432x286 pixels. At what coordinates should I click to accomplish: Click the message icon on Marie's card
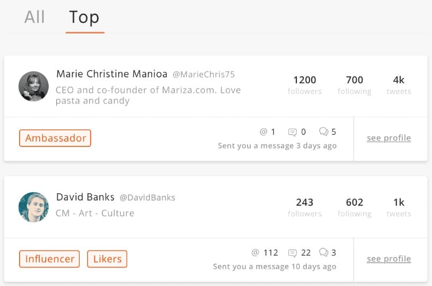point(292,132)
